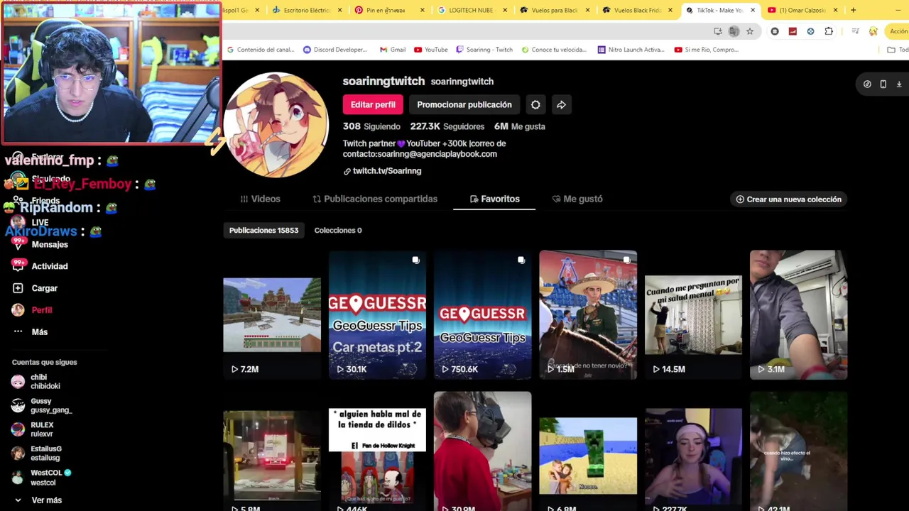
Task: Click red chart extension icon
Action: 793,31
